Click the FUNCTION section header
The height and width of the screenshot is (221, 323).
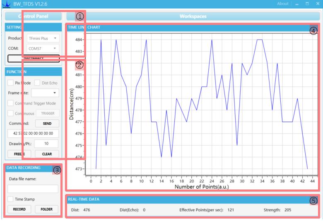pos(34,72)
